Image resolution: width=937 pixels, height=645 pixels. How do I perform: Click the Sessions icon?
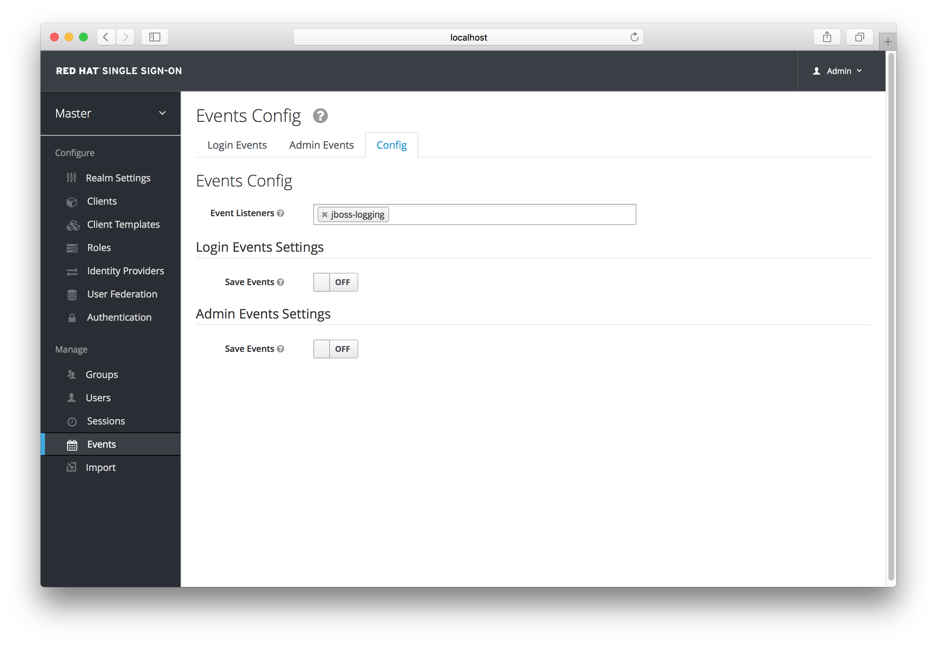pyautogui.click(x=72, y=421)
